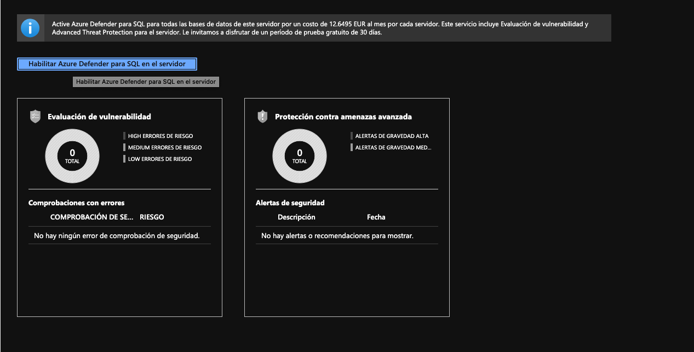694x352 pixels.
Task: Click the 'No hay alertas o recomendaciones' row
Action: (x=337, y=235)
